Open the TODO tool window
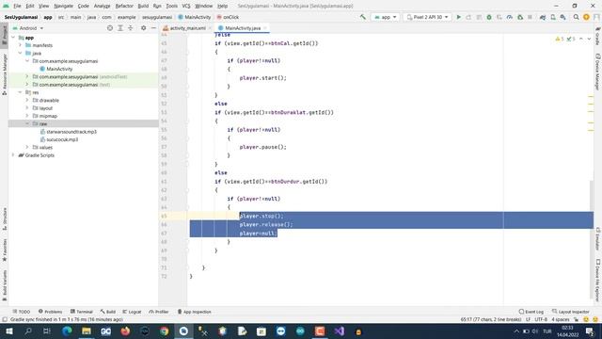 click(22, 312)
